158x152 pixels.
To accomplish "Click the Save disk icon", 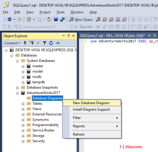I will (56, 19).
